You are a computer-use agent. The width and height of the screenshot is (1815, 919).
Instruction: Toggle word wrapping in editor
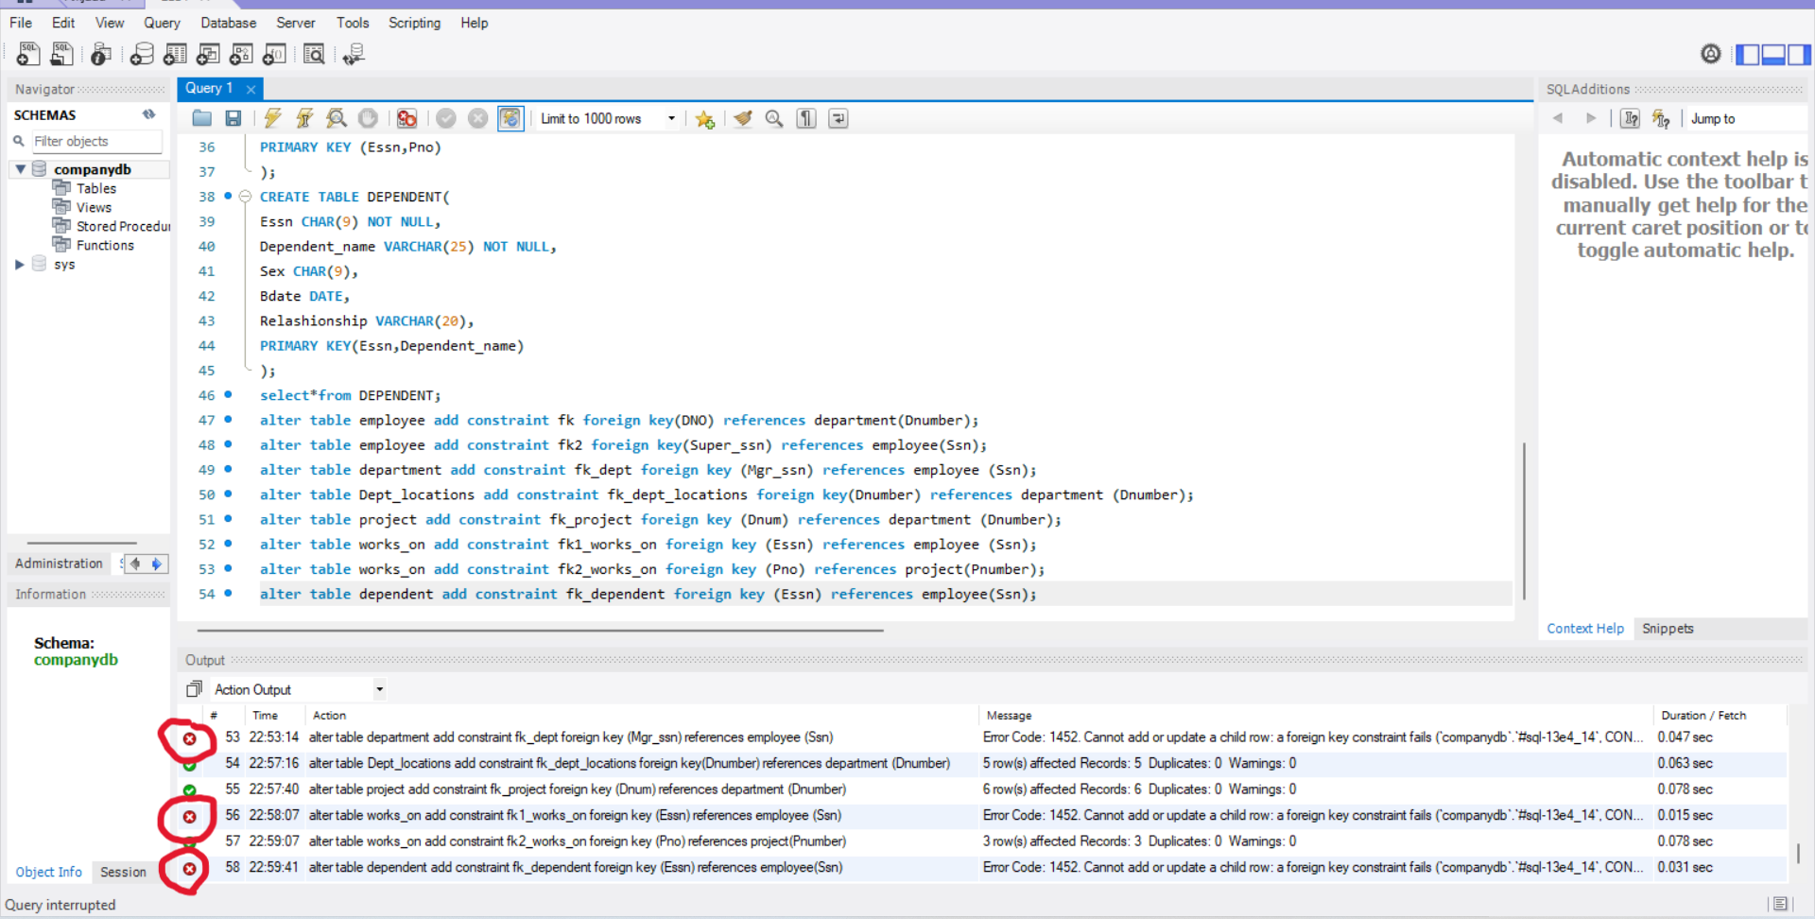838,118
